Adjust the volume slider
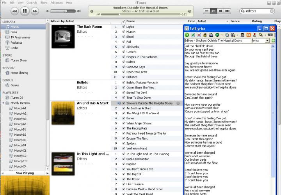 click(x=63, y=11)
